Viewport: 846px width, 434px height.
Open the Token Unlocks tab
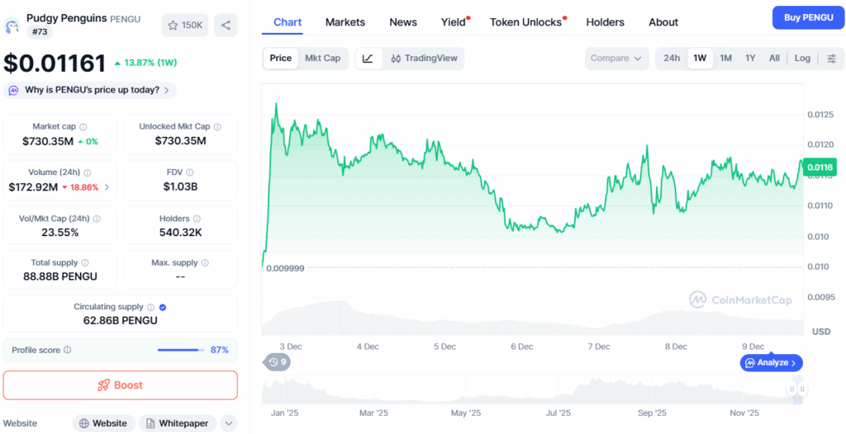pos(526,22)
